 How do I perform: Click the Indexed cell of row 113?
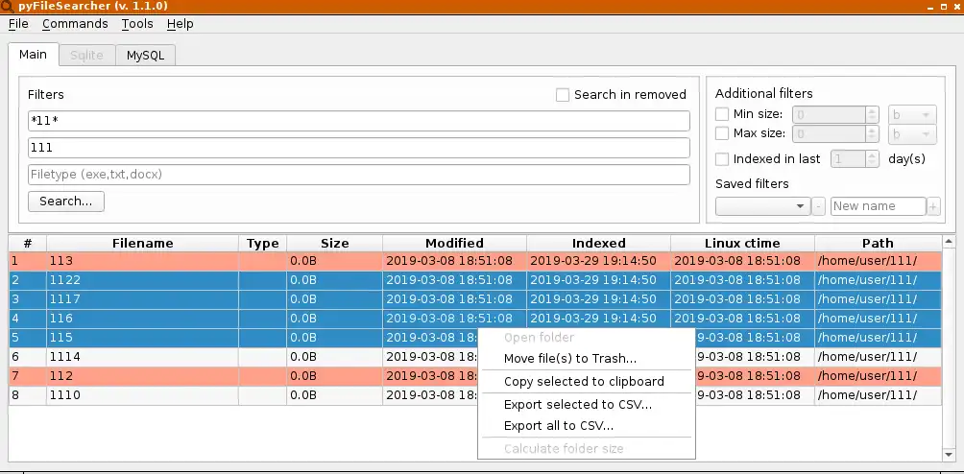pyautogui.click(x=599, y=261)
